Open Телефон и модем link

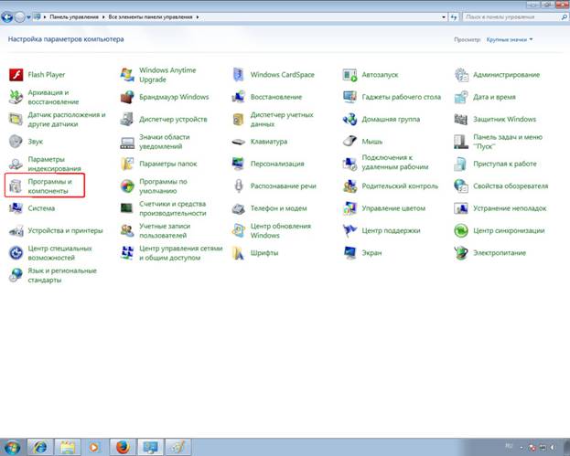[278, 208]
